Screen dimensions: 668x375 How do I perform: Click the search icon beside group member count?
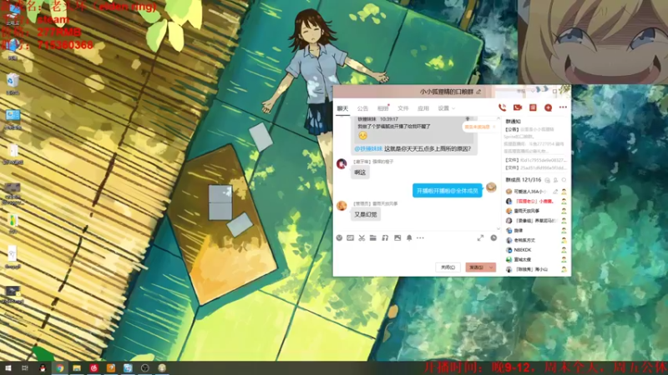548,180
